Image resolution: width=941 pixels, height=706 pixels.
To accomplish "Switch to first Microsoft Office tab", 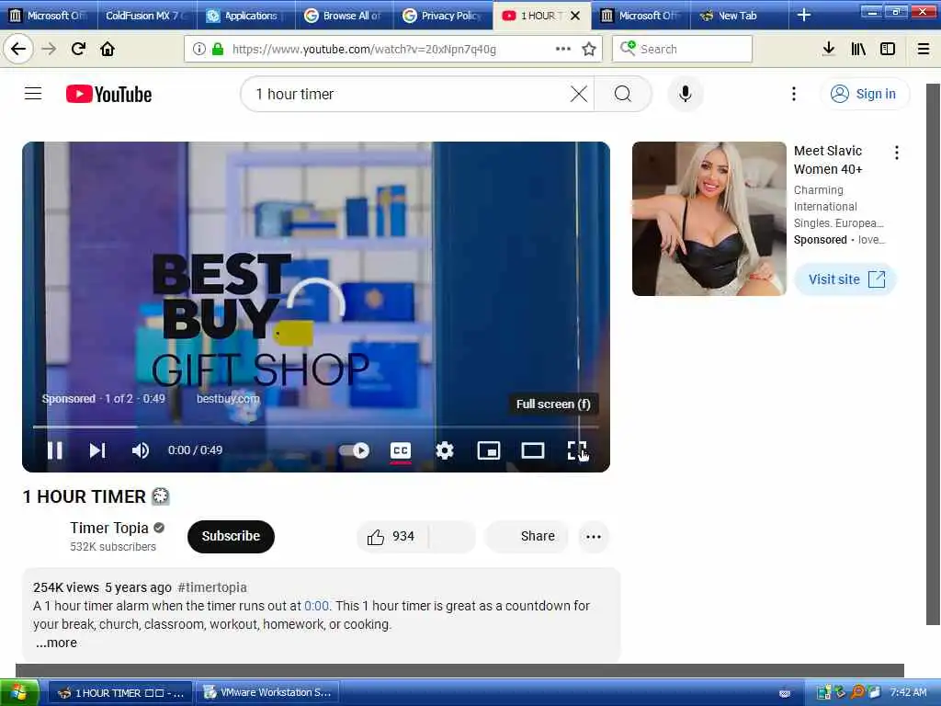I will 49,15.
